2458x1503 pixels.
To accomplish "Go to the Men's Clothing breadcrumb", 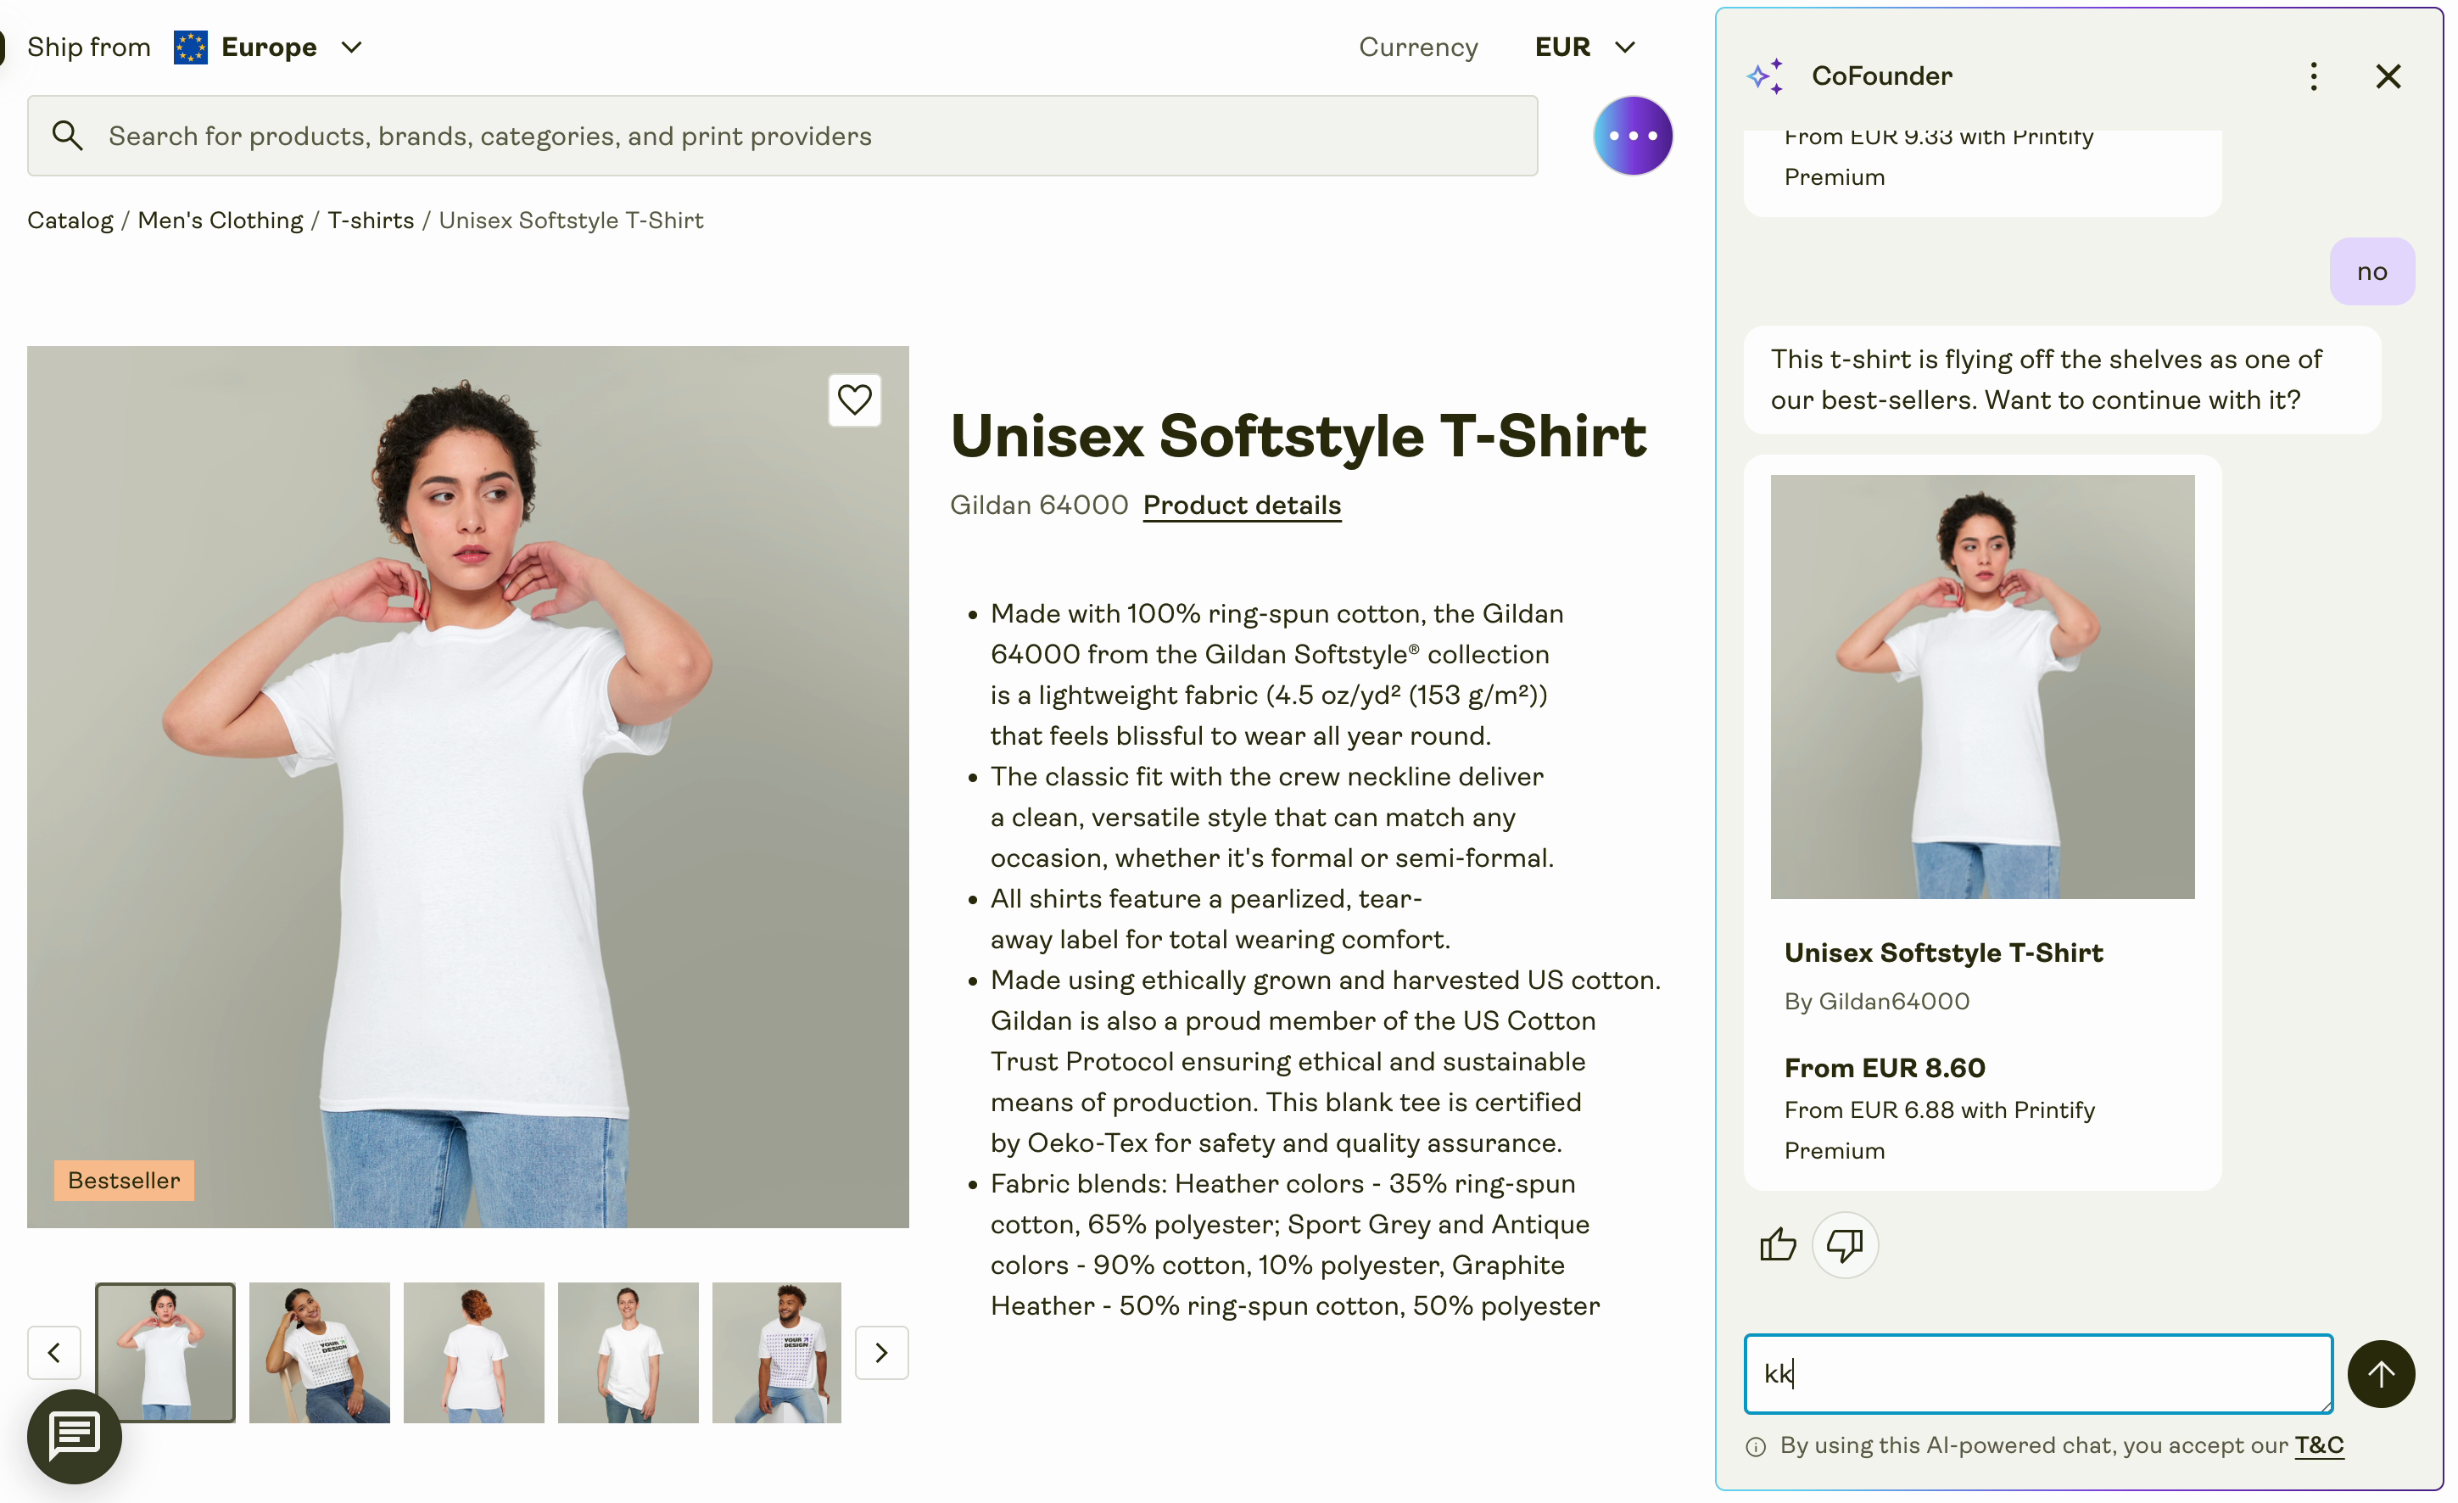I will pyautogui.click(x=220, y=221).
